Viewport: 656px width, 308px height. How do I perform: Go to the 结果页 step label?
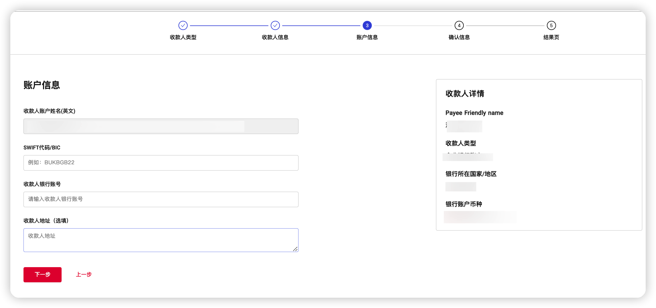click(x=551, y=37)
